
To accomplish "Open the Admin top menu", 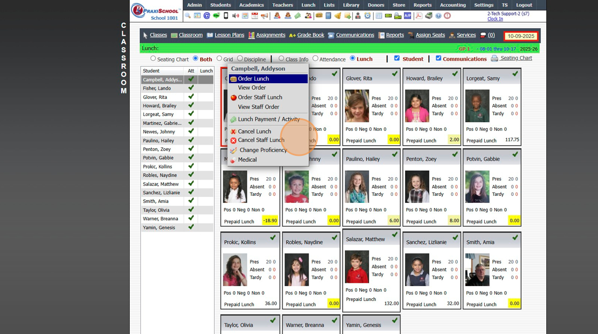I will (194, 5).
